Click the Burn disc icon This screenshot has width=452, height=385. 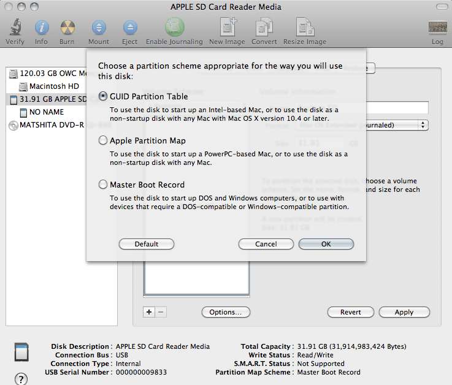67,28
